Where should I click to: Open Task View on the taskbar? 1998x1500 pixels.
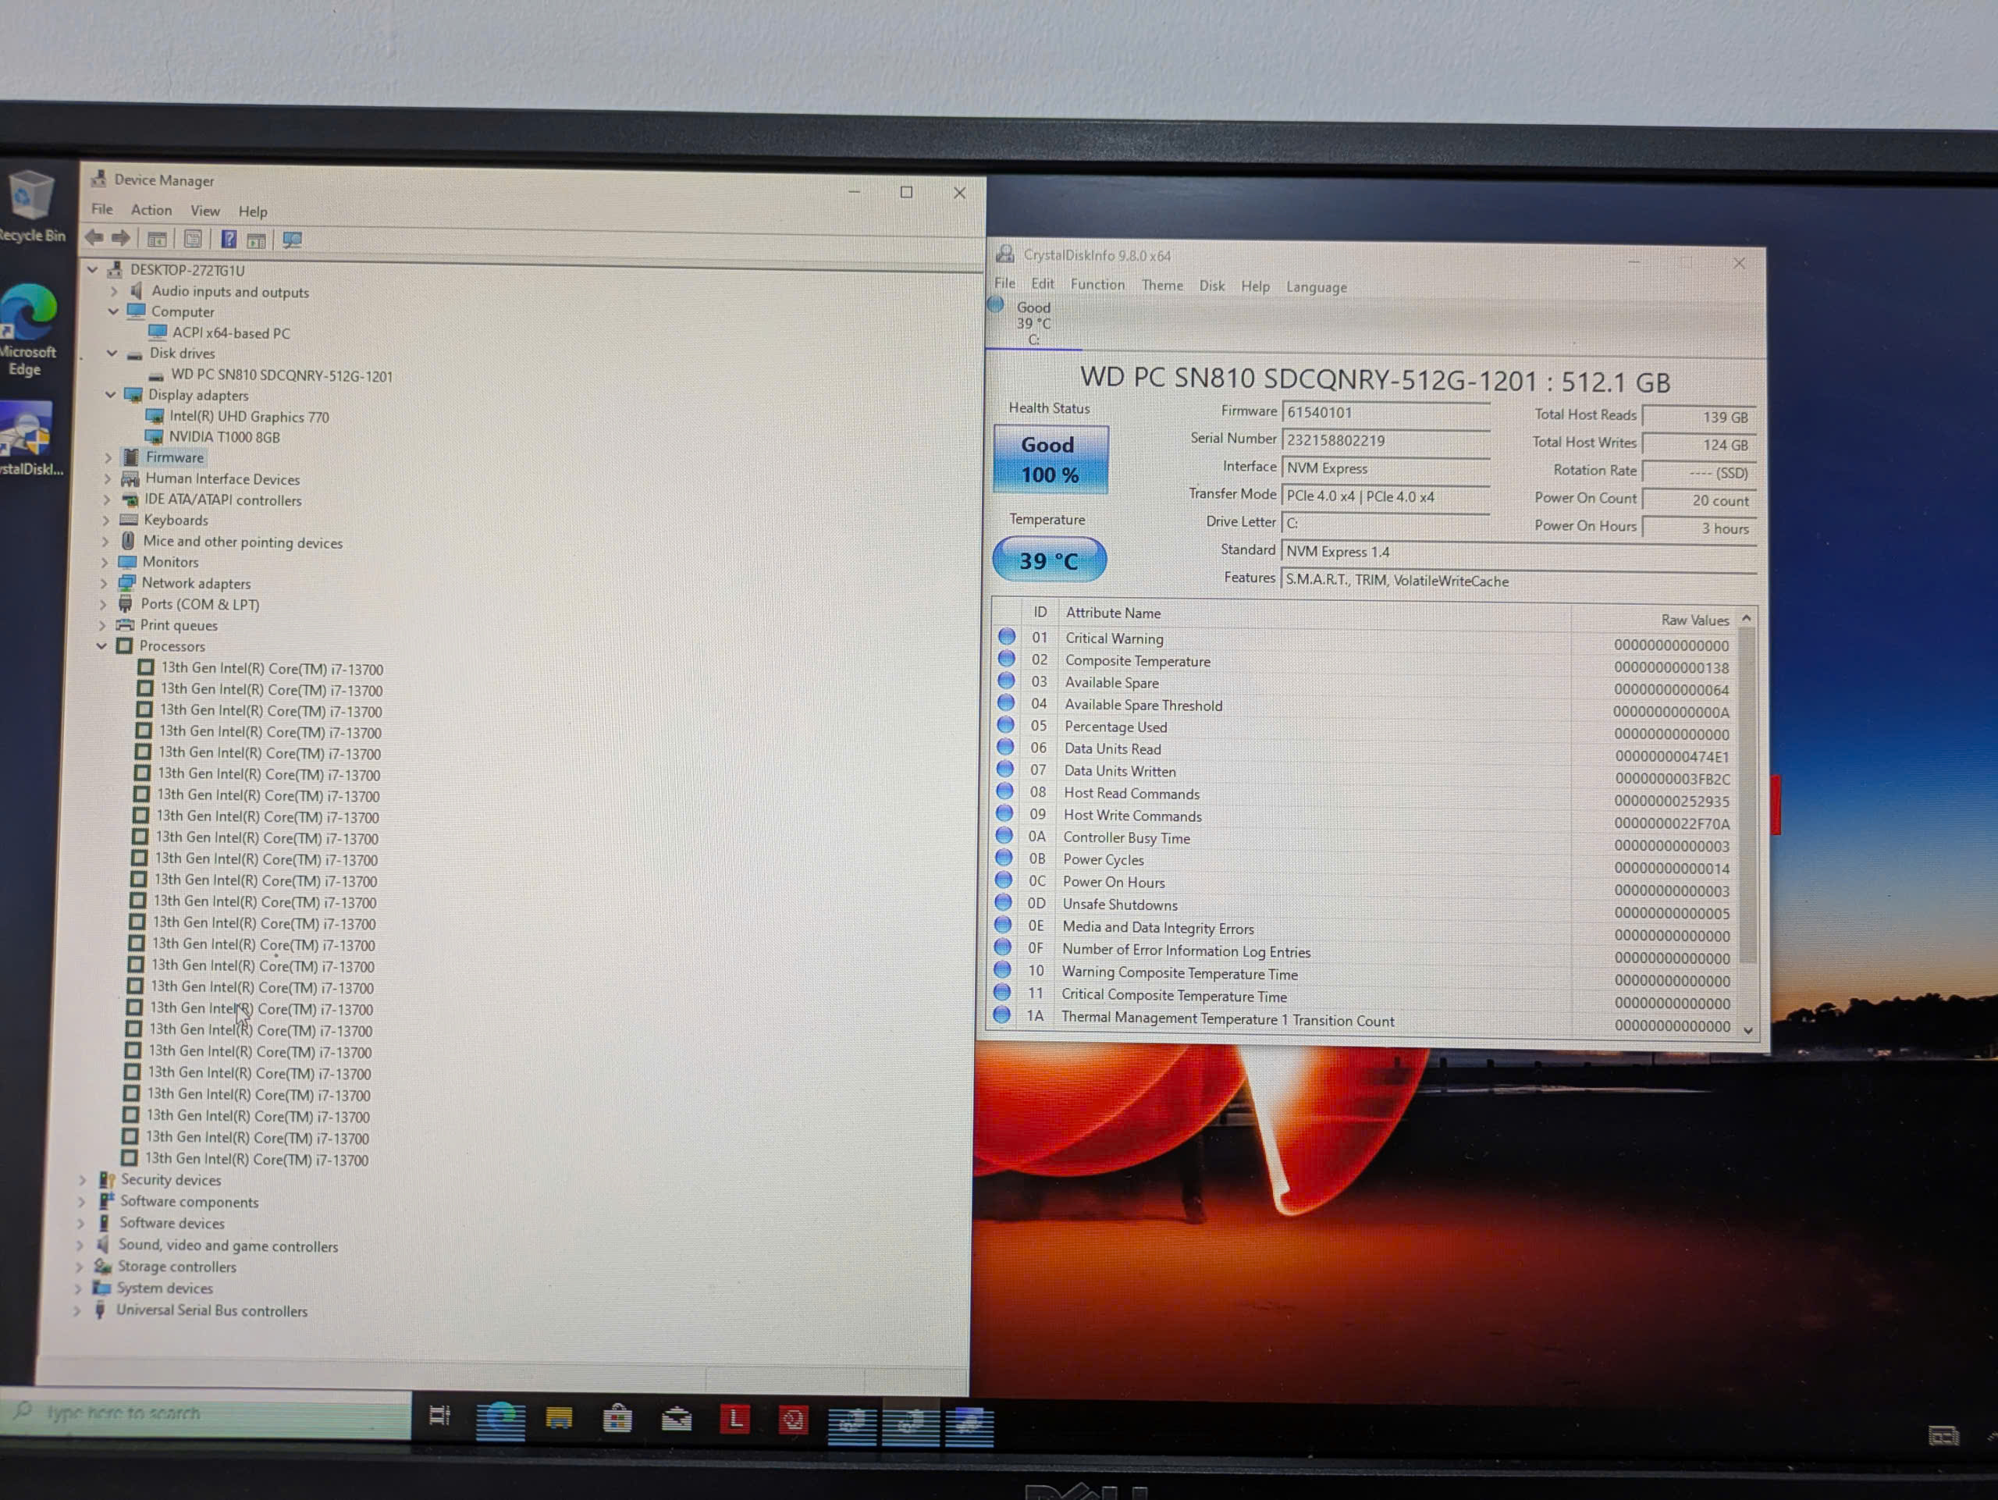440,1416
